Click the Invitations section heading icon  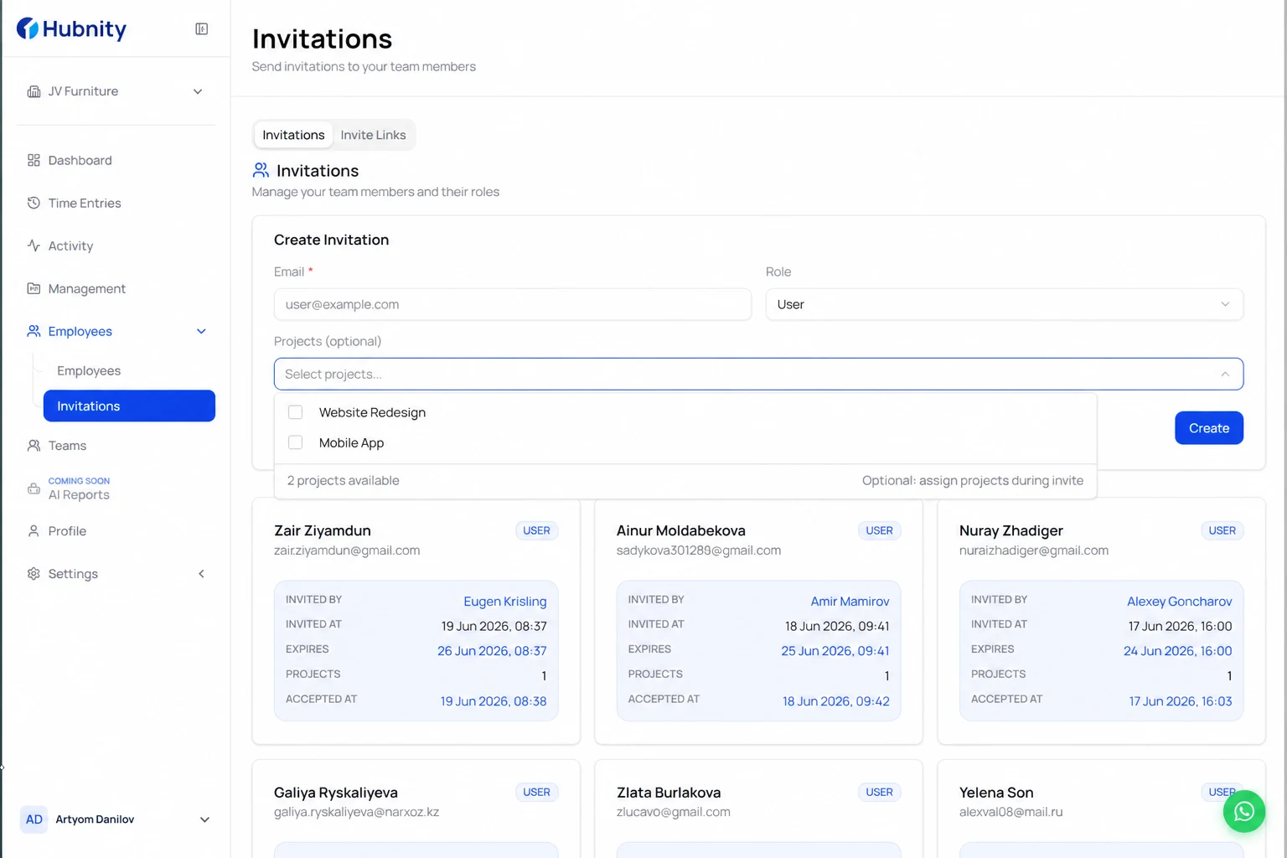pos(261,170)
